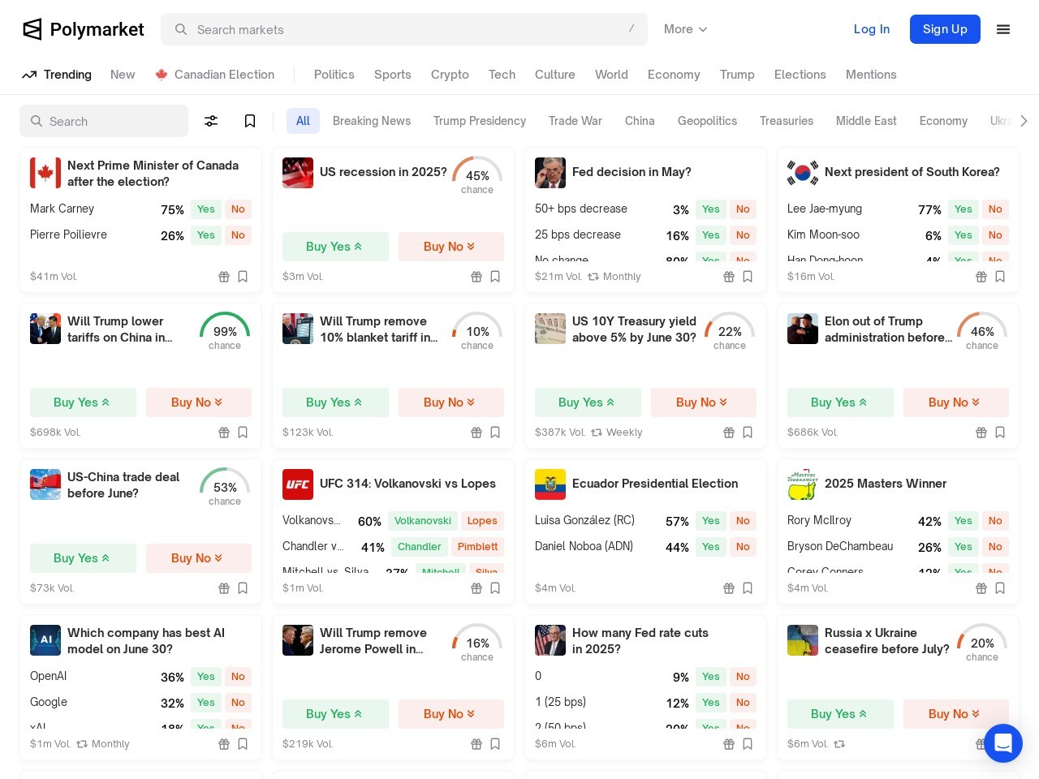Click the Log In link
Viewport: 1039px width, 779px height.
pos(872,29)
